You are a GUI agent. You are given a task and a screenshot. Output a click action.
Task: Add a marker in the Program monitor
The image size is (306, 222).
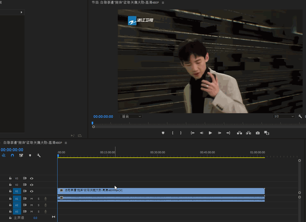pyautogui.click(x=163, y=133)
